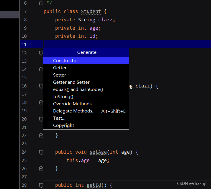Click clazz parameter on line 16

coord(142,86)
